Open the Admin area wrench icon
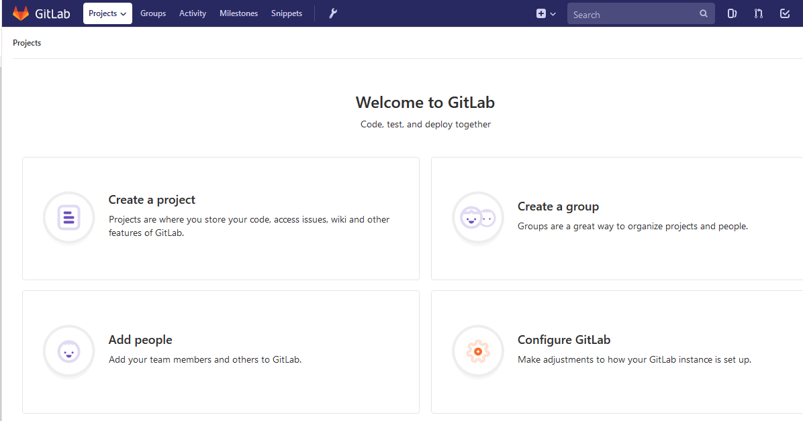This screenshot has height=421, width=803. pos(333,13)
